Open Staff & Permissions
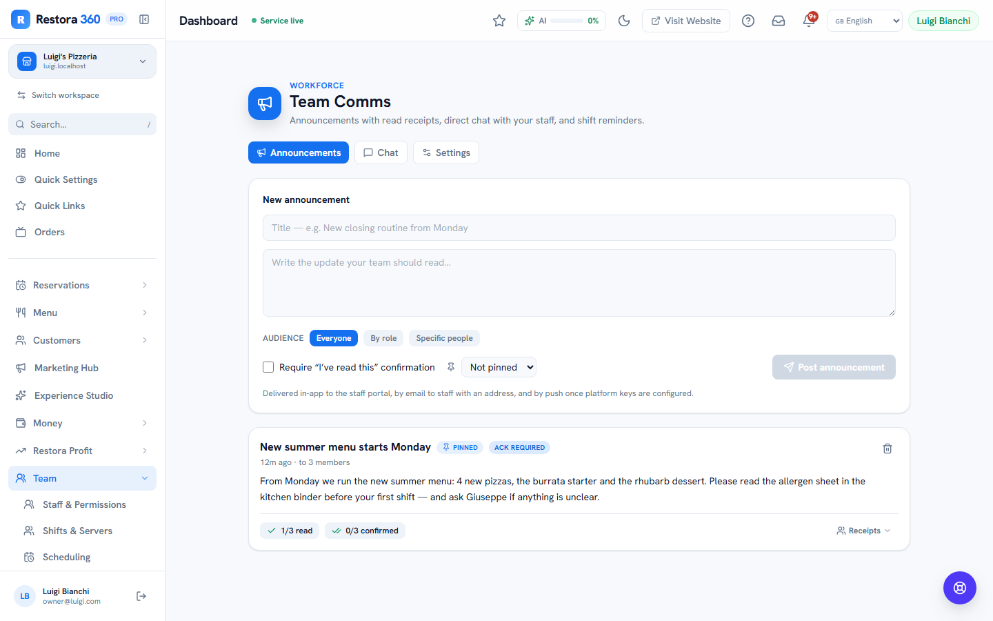Image resolution: width=993 pixels, height=621 pixels. (x=86, y=504)
